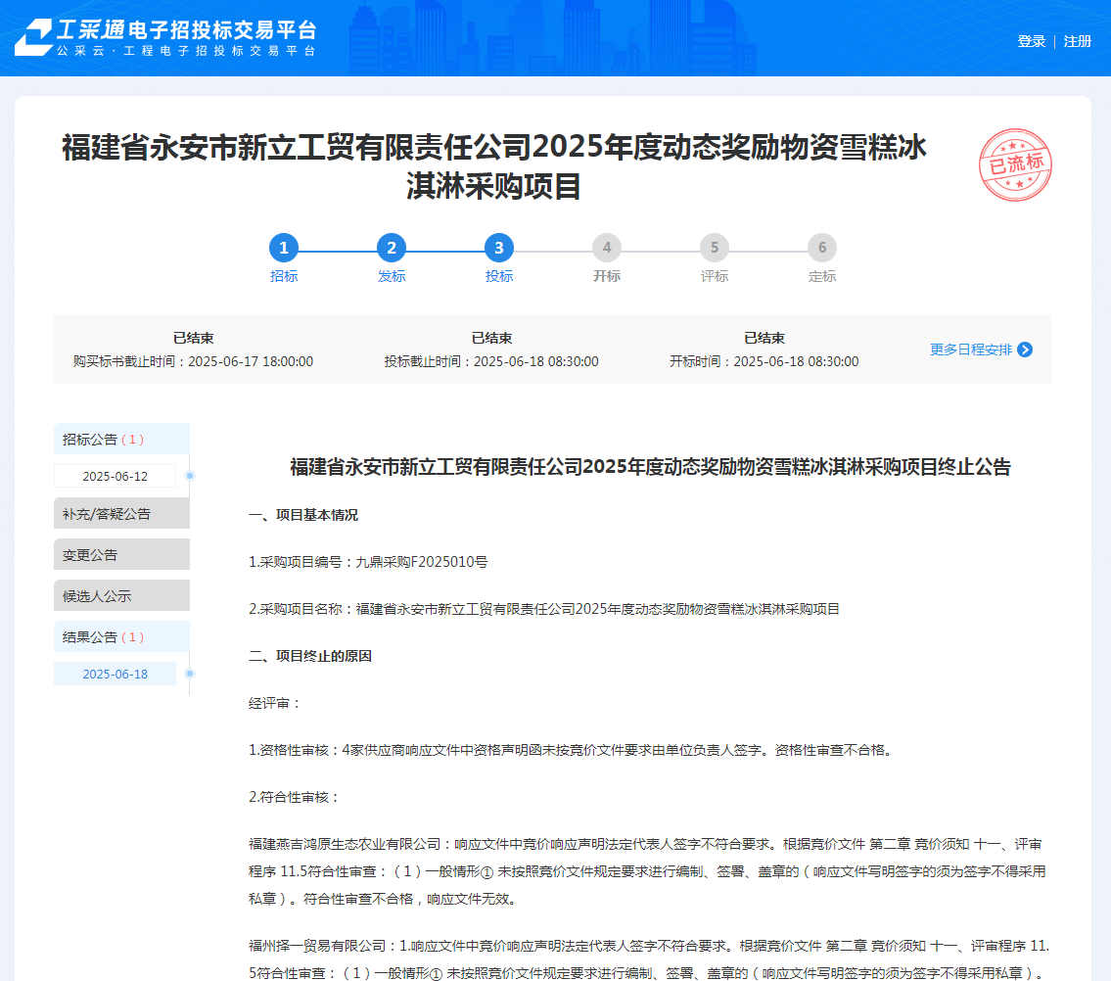Viewport: 1111px width, 981px height.
Task: Open the 候选人公示 sidebar tab
Action: [122, 595]
